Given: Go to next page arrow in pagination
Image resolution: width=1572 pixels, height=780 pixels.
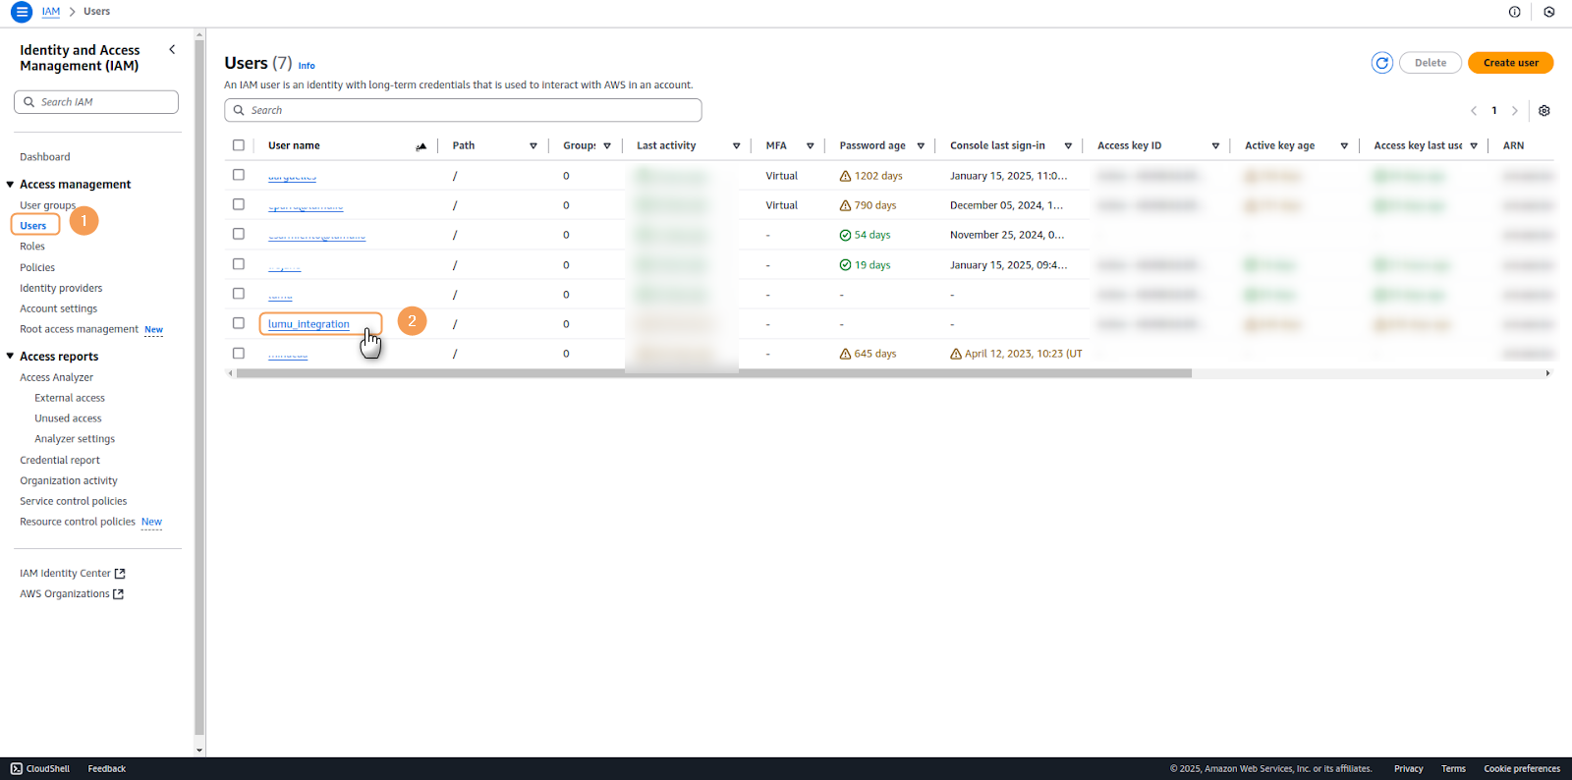Looking at the screenshot, I should tap(1514, 111).
